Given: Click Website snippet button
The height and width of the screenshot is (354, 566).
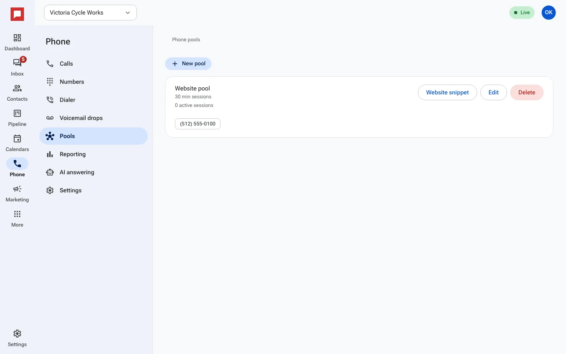Looking at the screenshot, I should click(x=447, y=92).
